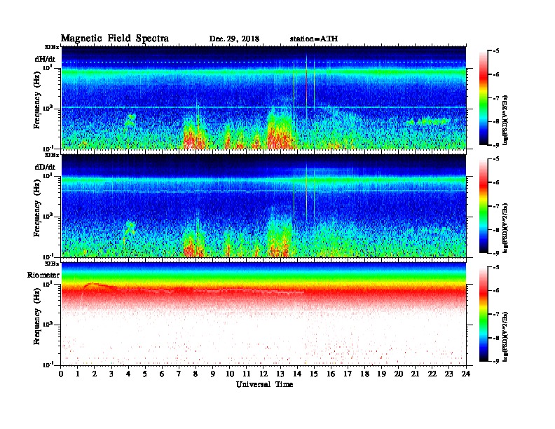This screenshot has width=555, height=429.
Task: Click the "-8" value on dD/dt color scale
Action: click(x=496, y=229)
